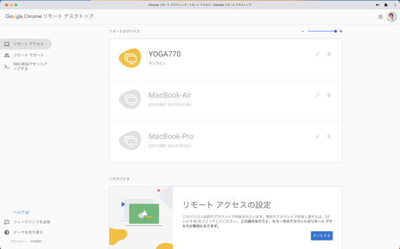
Task: Open the Google account avatar
Action: [391, 17]
